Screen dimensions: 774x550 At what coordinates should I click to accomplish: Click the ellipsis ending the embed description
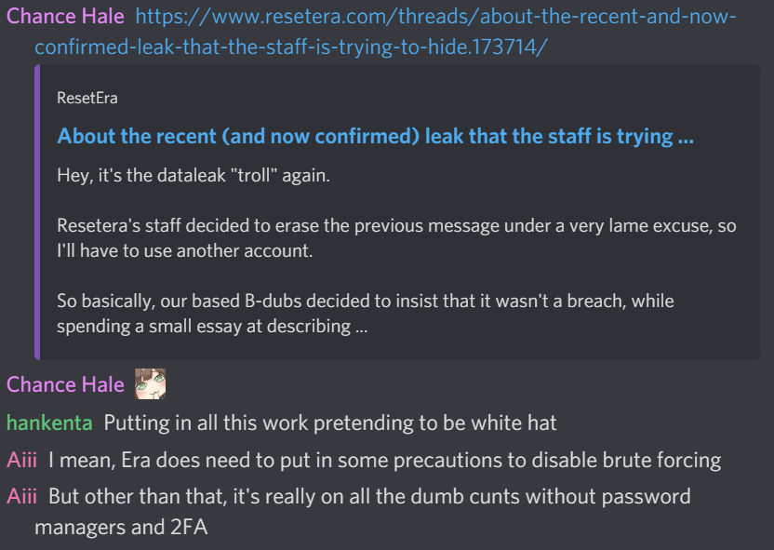tap(361, 328)
